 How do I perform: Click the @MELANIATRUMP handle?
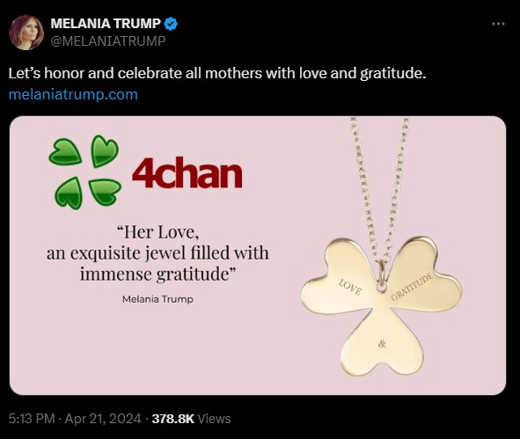108,40
